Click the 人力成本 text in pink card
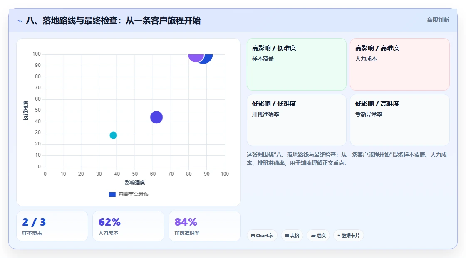 pyautogui.click(x=366, y=59)
